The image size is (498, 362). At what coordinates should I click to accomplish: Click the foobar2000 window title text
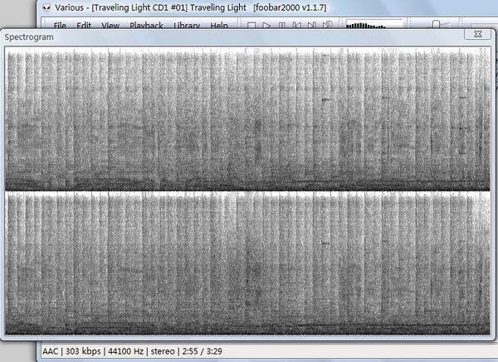click(191, 7)
